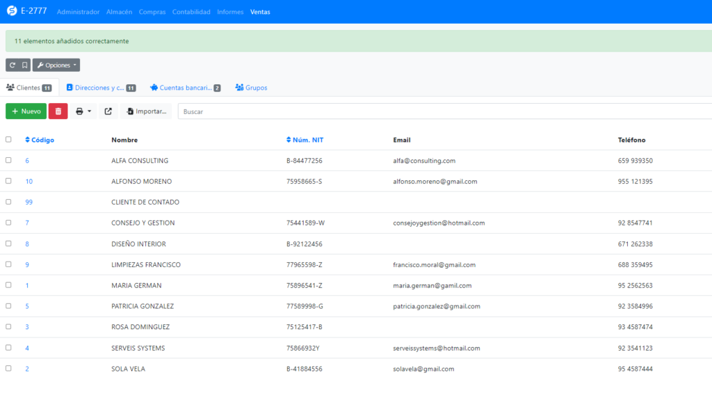
Task: Click the bookmark icon button
Action: 24,65
